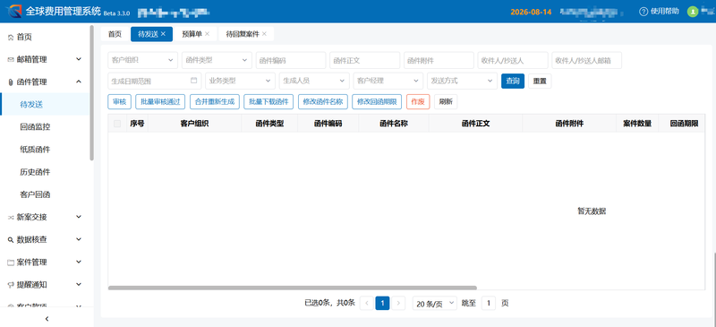Click the 新案交接 shuffle icon

pyautogui.click(x=11, y=217)
